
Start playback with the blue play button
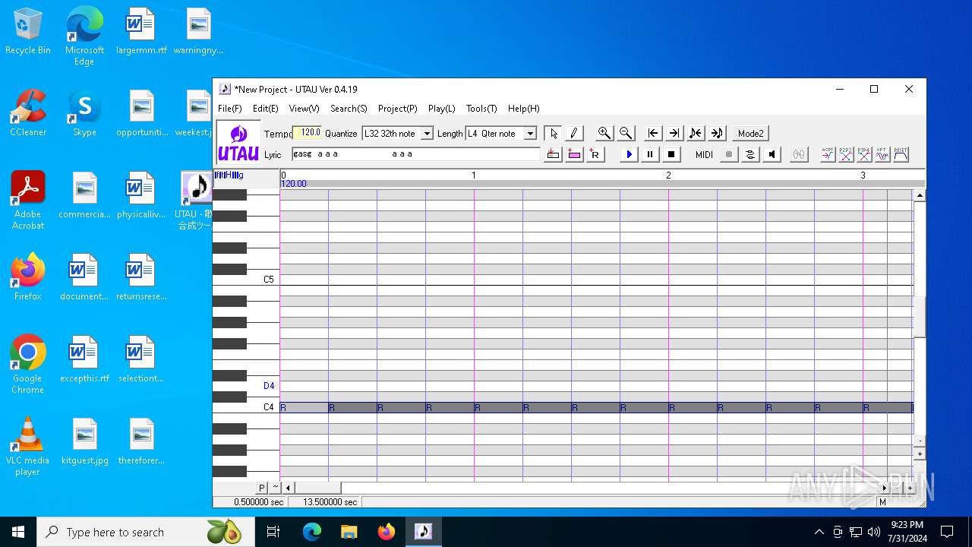pos(629,154)
